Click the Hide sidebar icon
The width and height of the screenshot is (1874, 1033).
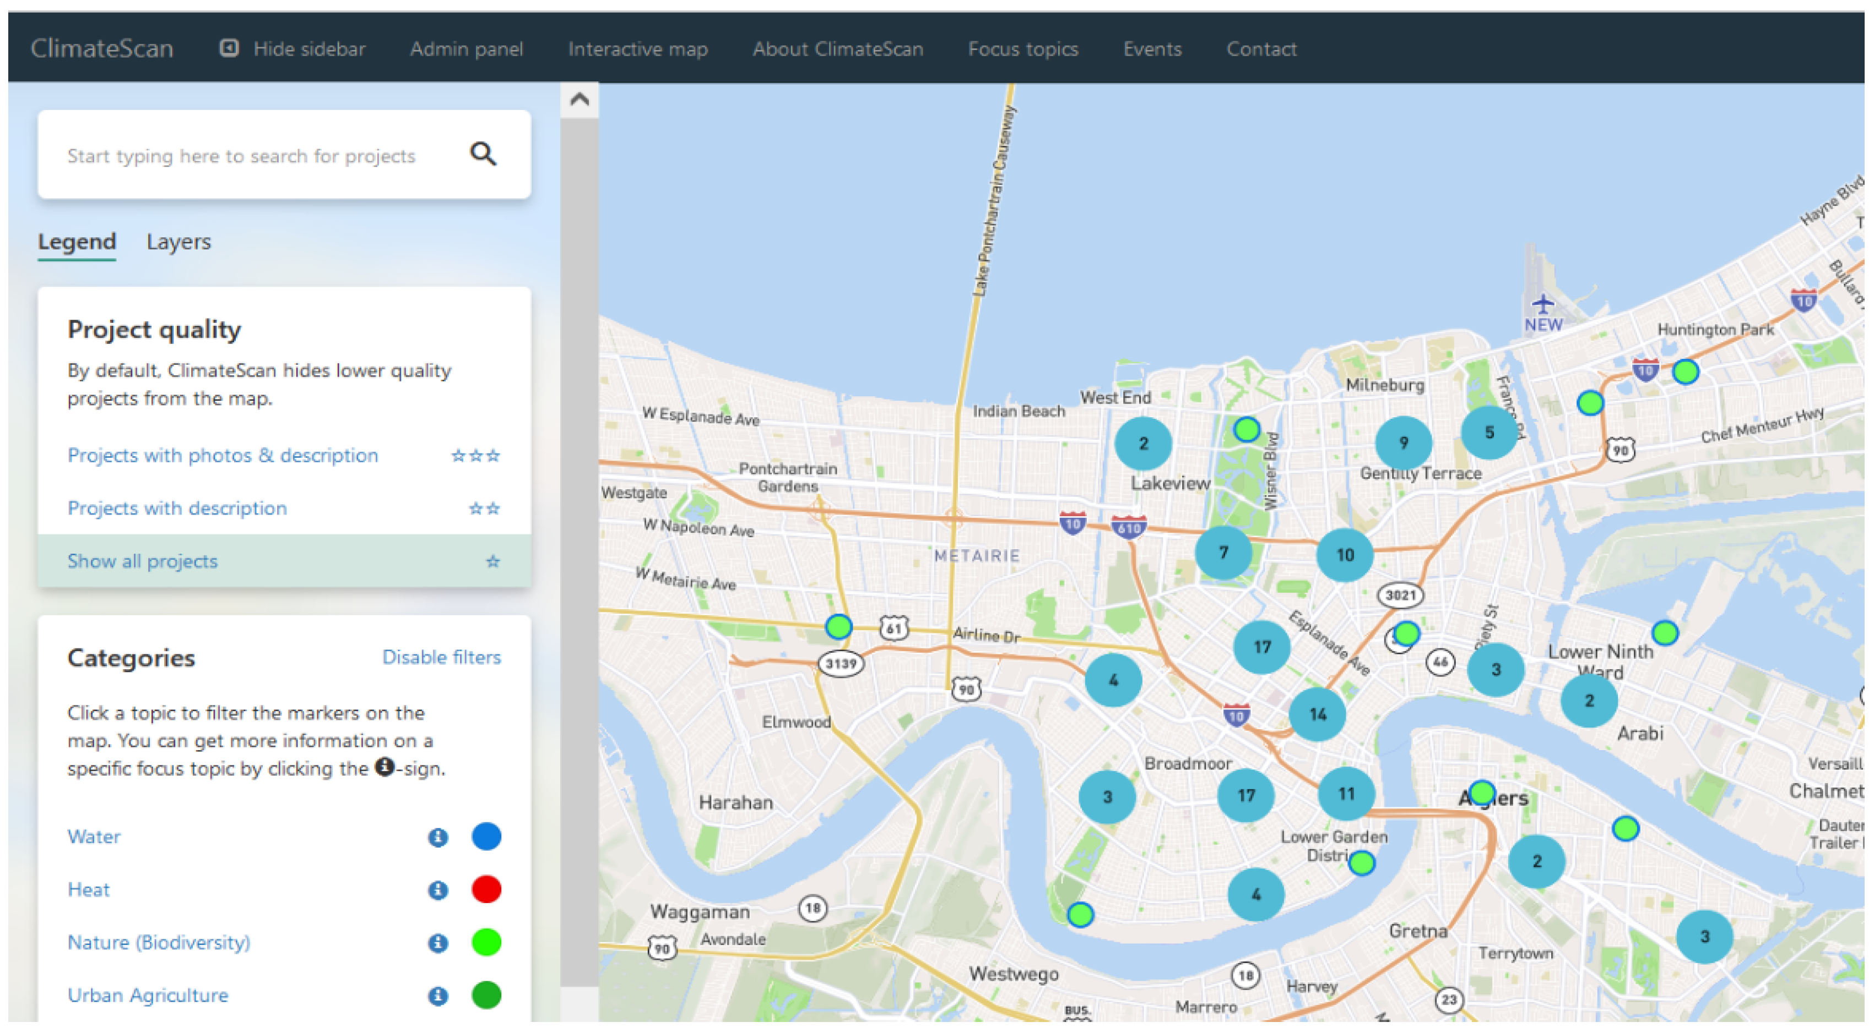pyautogui.click(x=229, y=48)
